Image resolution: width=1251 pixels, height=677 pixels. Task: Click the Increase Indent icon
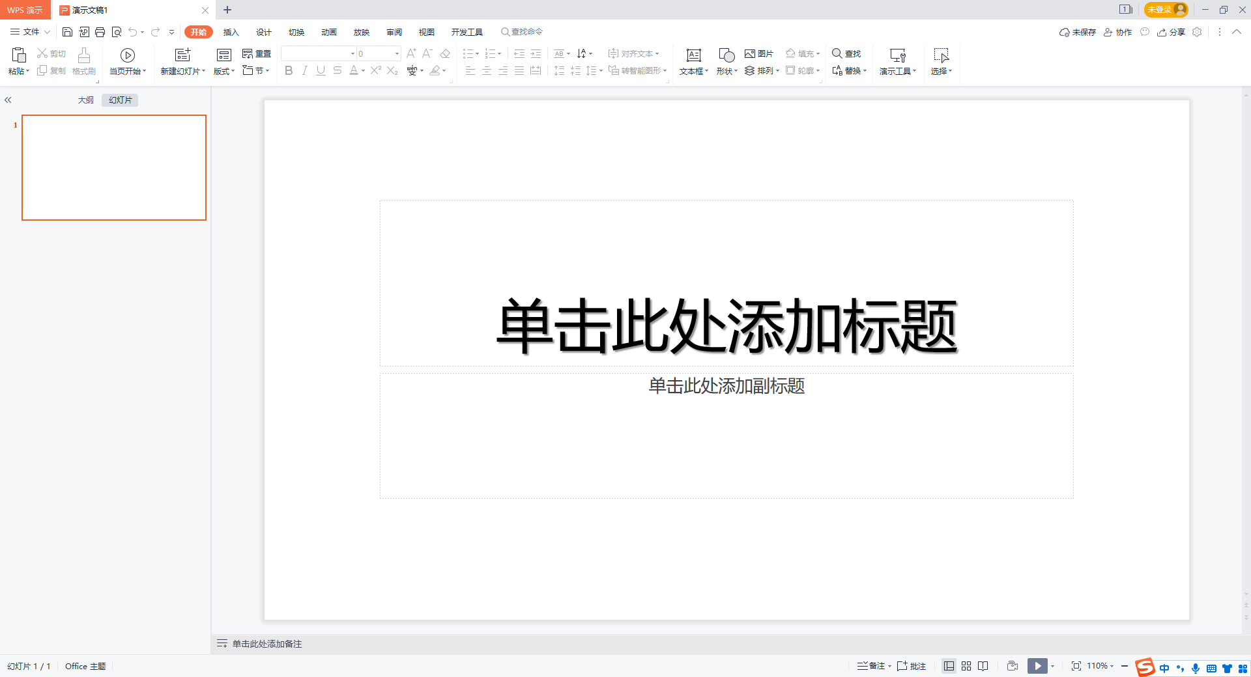coord(536,53)
